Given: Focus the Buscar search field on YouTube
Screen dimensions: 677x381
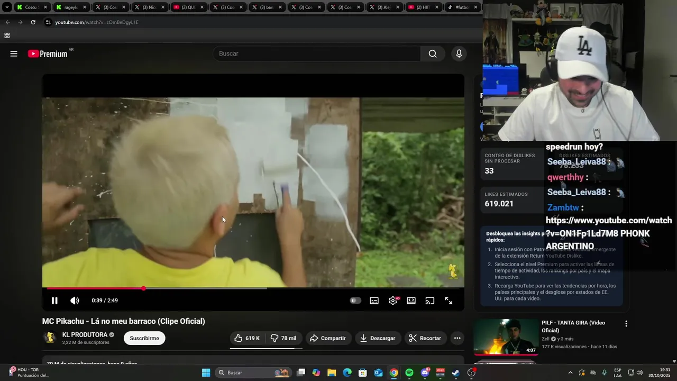Looking at the screenshot, I should pyautogui.click(x=316, y=53).
